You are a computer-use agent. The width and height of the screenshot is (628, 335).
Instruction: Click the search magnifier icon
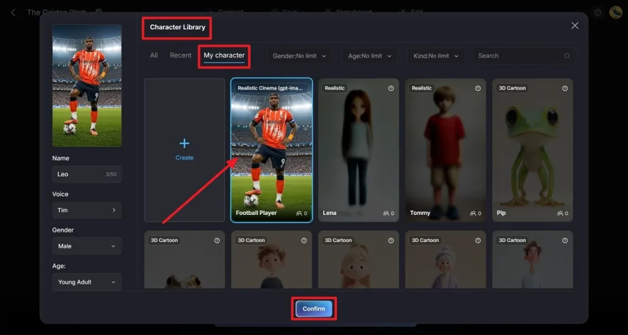tap(567, 56)
